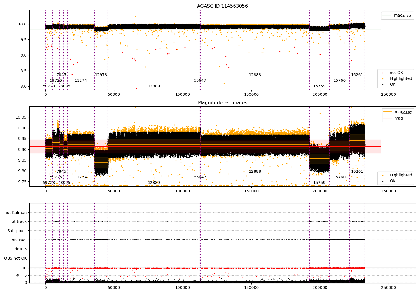Select obsid label 12888 in the top plot

255,75
